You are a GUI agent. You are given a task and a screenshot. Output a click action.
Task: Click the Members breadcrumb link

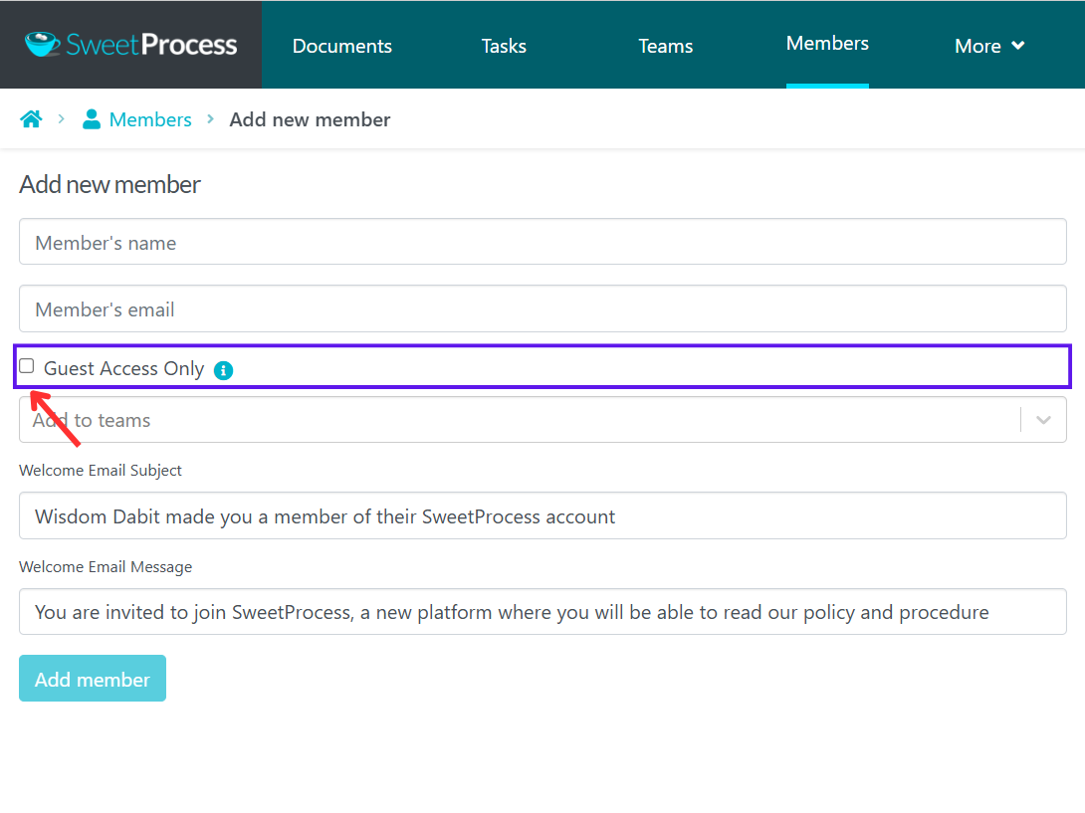(150, 119)
